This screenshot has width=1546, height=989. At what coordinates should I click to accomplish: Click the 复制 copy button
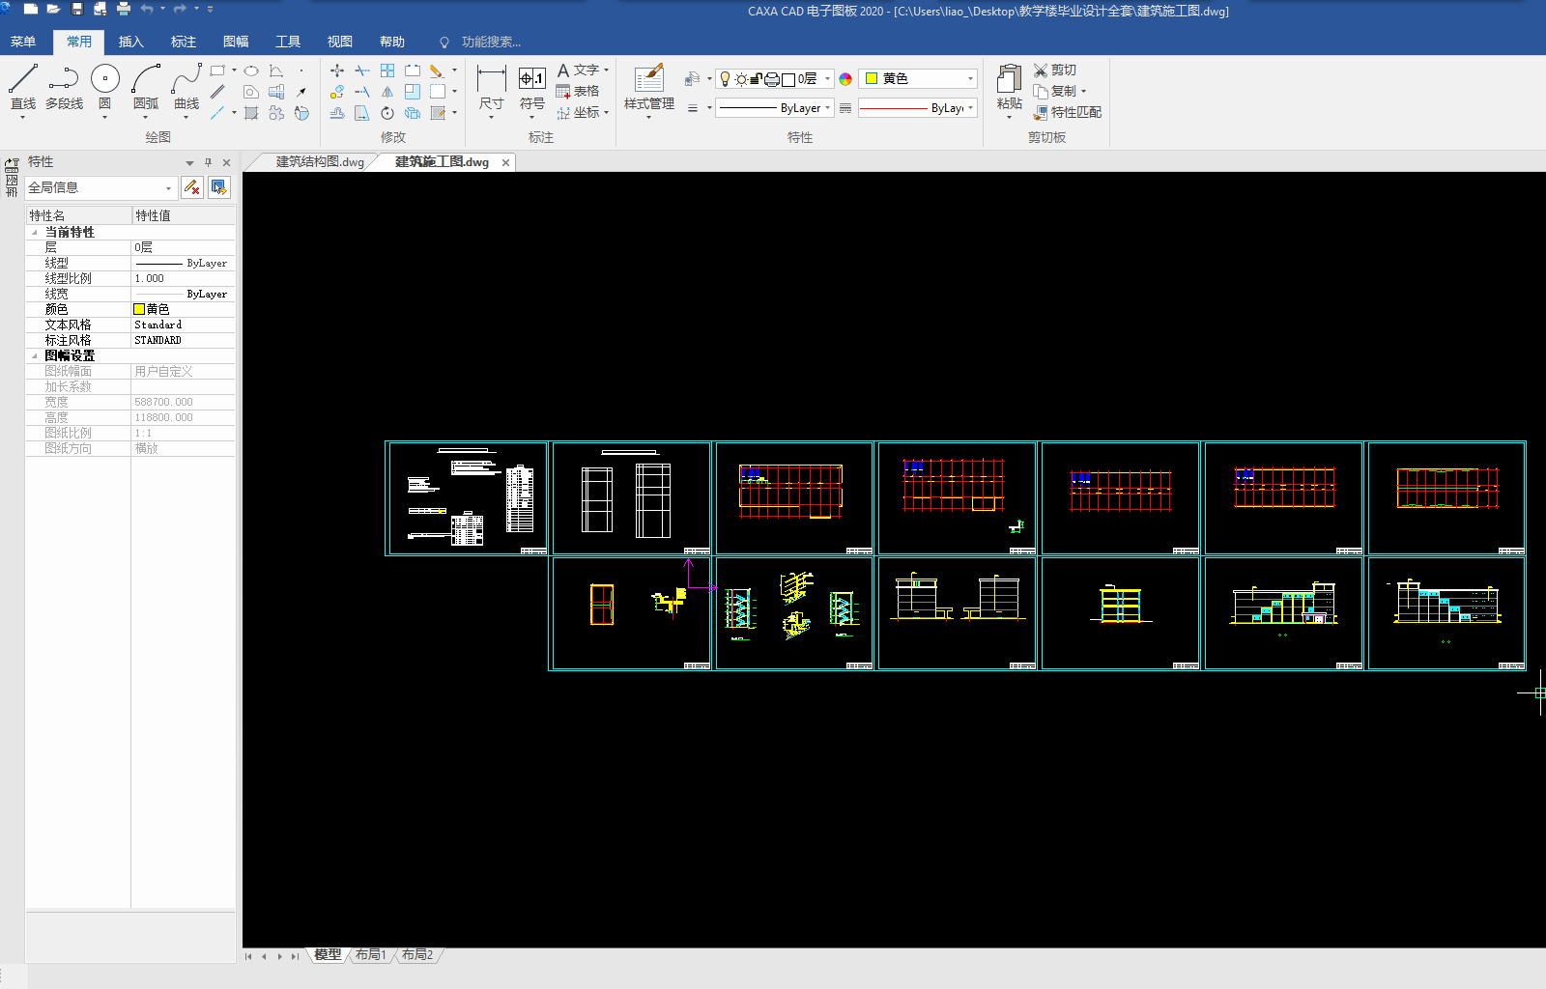(1055, 91)
